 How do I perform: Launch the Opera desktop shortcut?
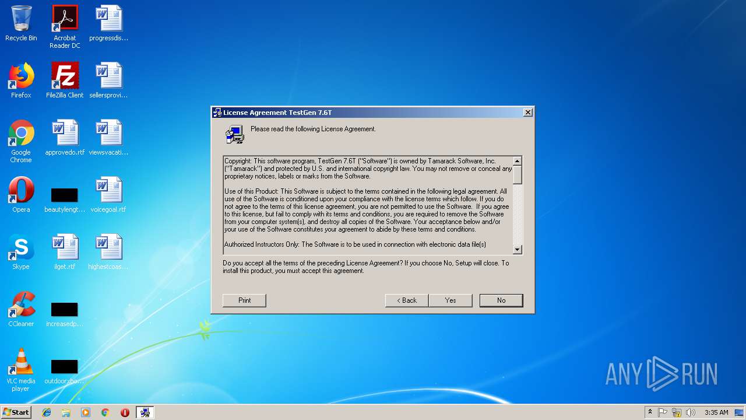click(21, 195)
